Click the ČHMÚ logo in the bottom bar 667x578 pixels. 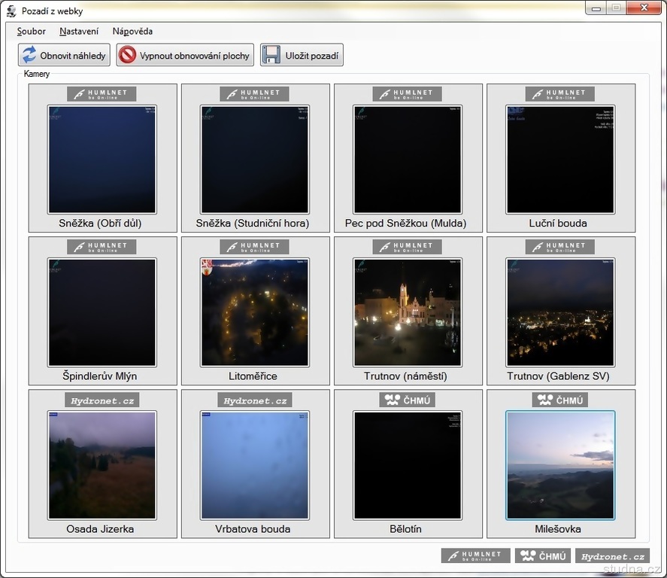coord(543,556)
